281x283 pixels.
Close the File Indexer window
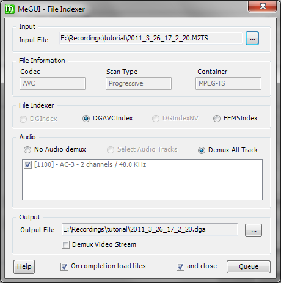(263, 6)
